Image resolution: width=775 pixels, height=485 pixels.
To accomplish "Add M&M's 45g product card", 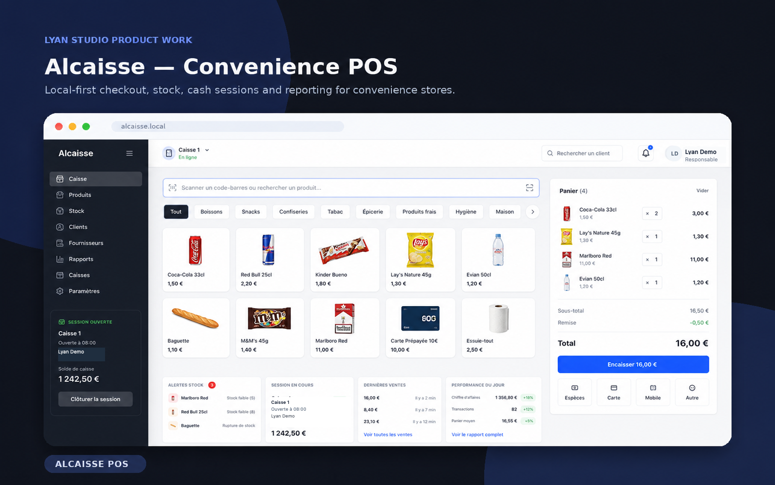I will coord(270,328).
